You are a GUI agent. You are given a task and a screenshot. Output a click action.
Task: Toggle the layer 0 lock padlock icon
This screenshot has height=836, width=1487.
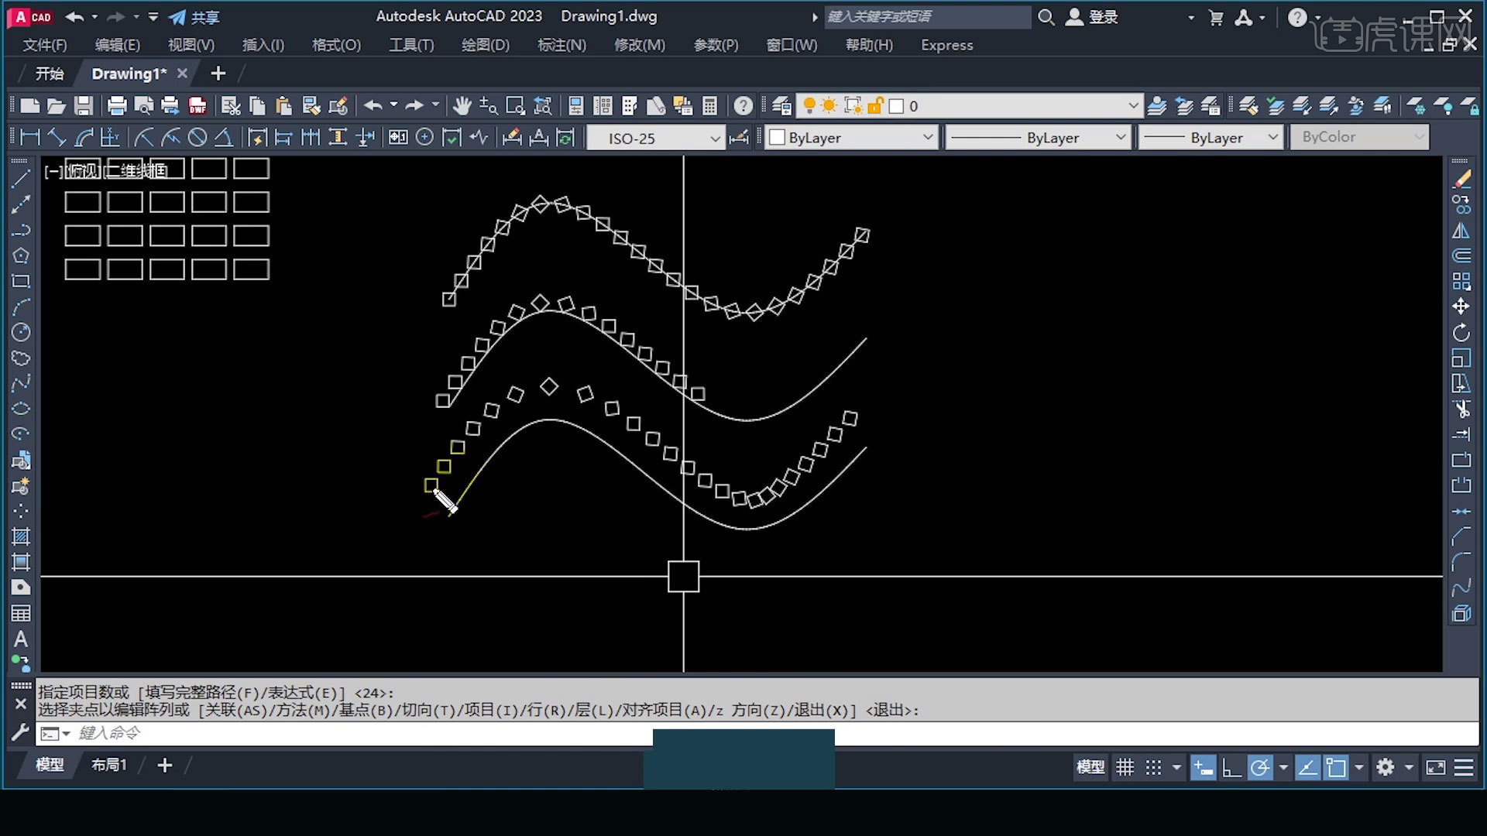point(875,106)
